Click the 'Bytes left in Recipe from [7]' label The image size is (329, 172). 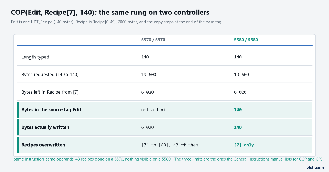pyautogui.click(x=50, y=92)
